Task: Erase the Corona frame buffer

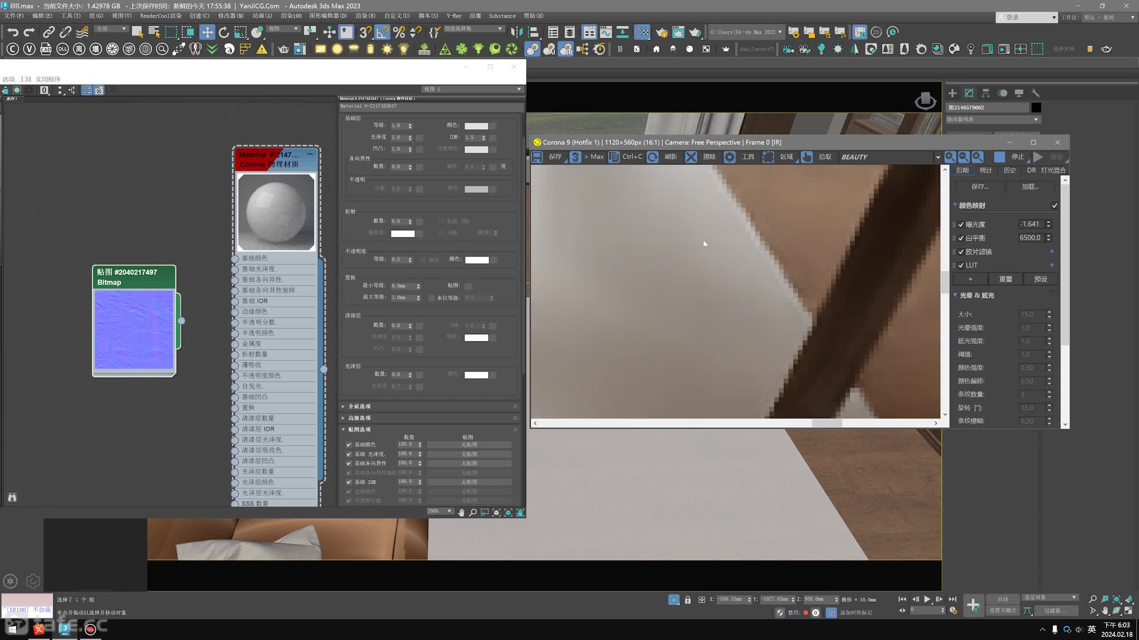Action: pyautogui.click(x=691, y=157)
